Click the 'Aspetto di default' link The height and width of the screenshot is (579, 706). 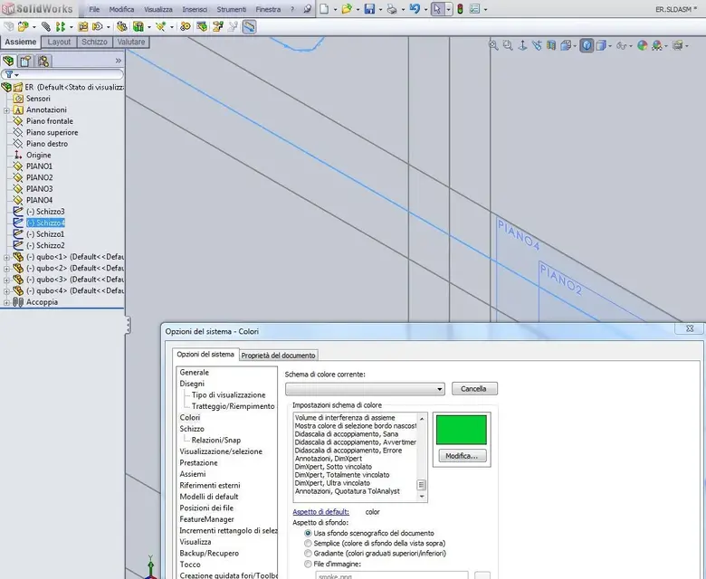(x=320, y=512)
